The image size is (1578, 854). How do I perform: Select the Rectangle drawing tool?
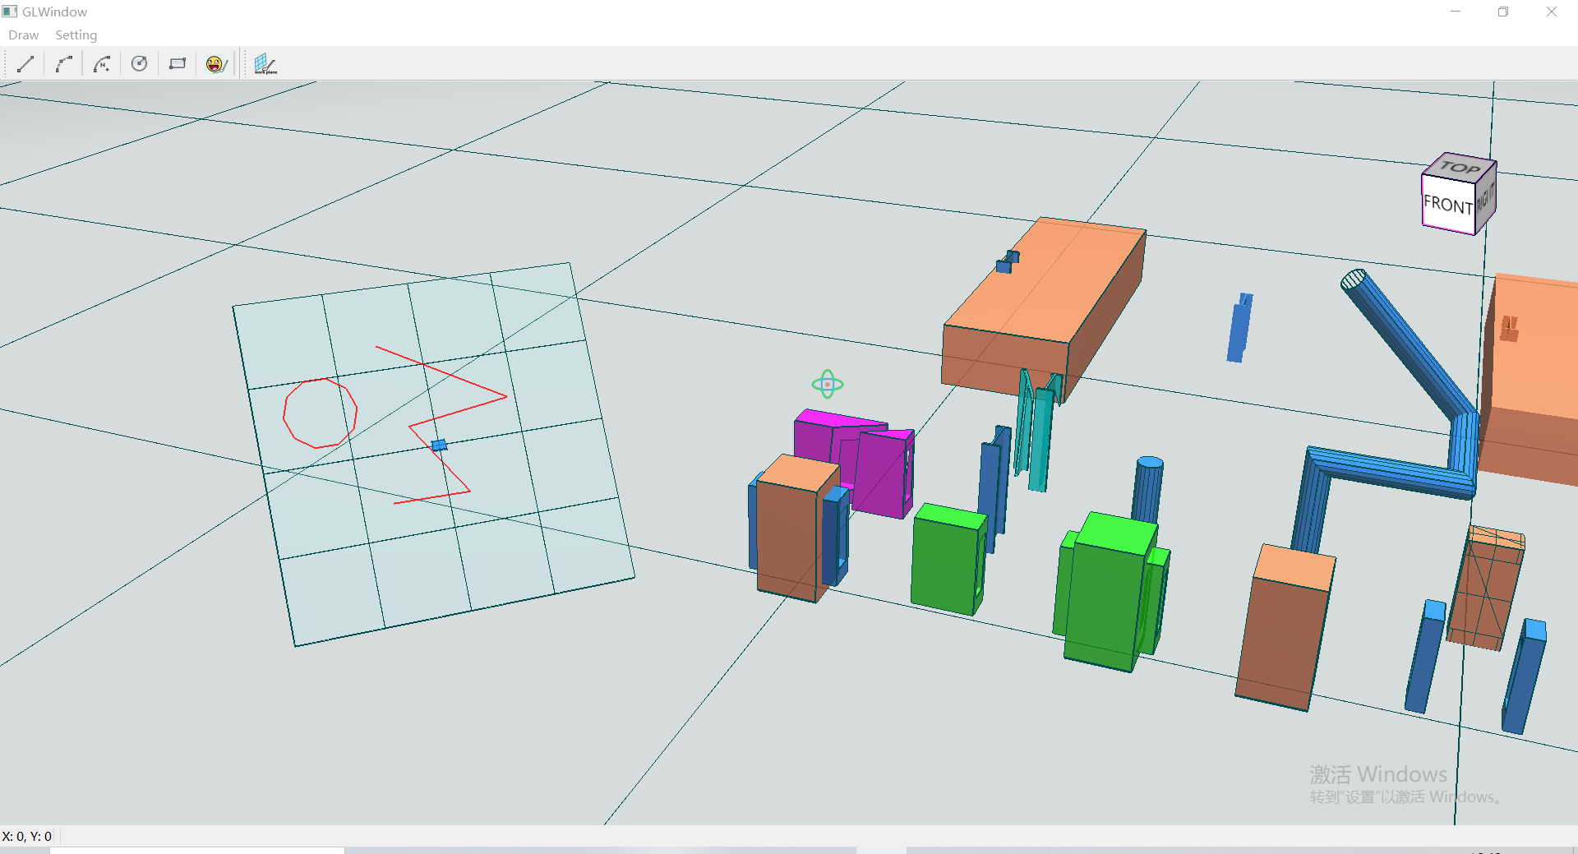point(178,64)
